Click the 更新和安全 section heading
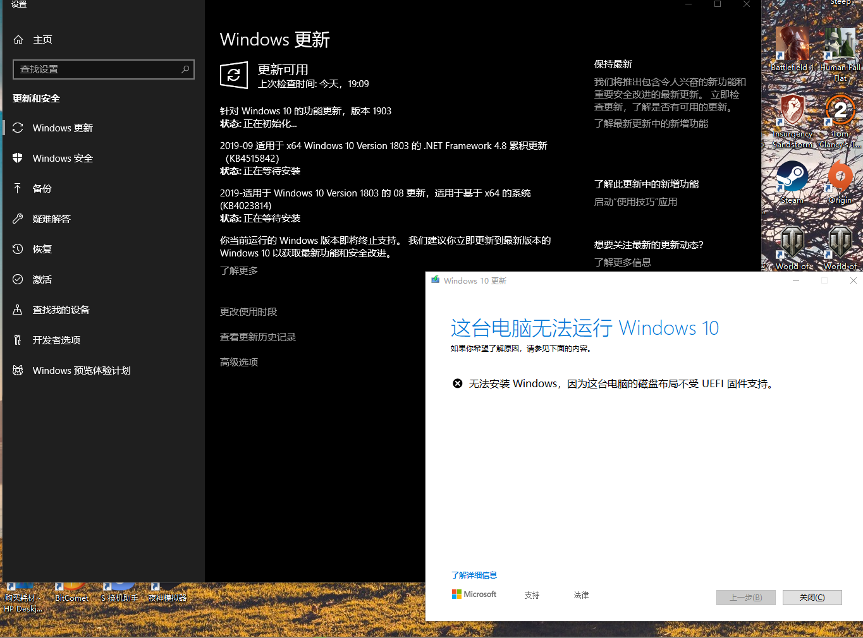 click(36, 98)
